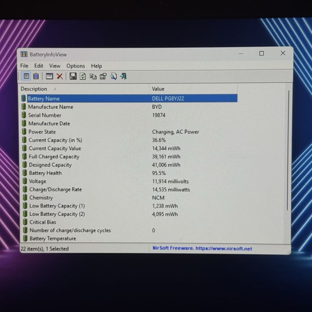The width and height of the screenshot is (312, 312).
Task: Open the Edit menu
Action: (x=39, y=66)
